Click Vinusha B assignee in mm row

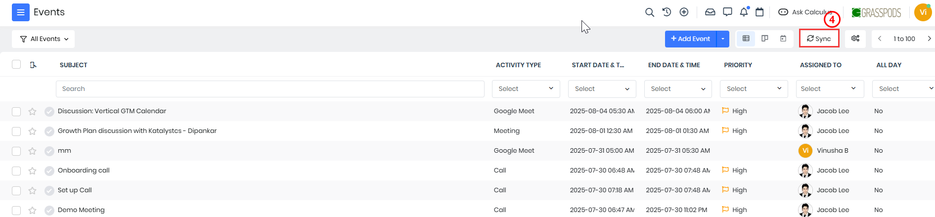click(832, 151)
